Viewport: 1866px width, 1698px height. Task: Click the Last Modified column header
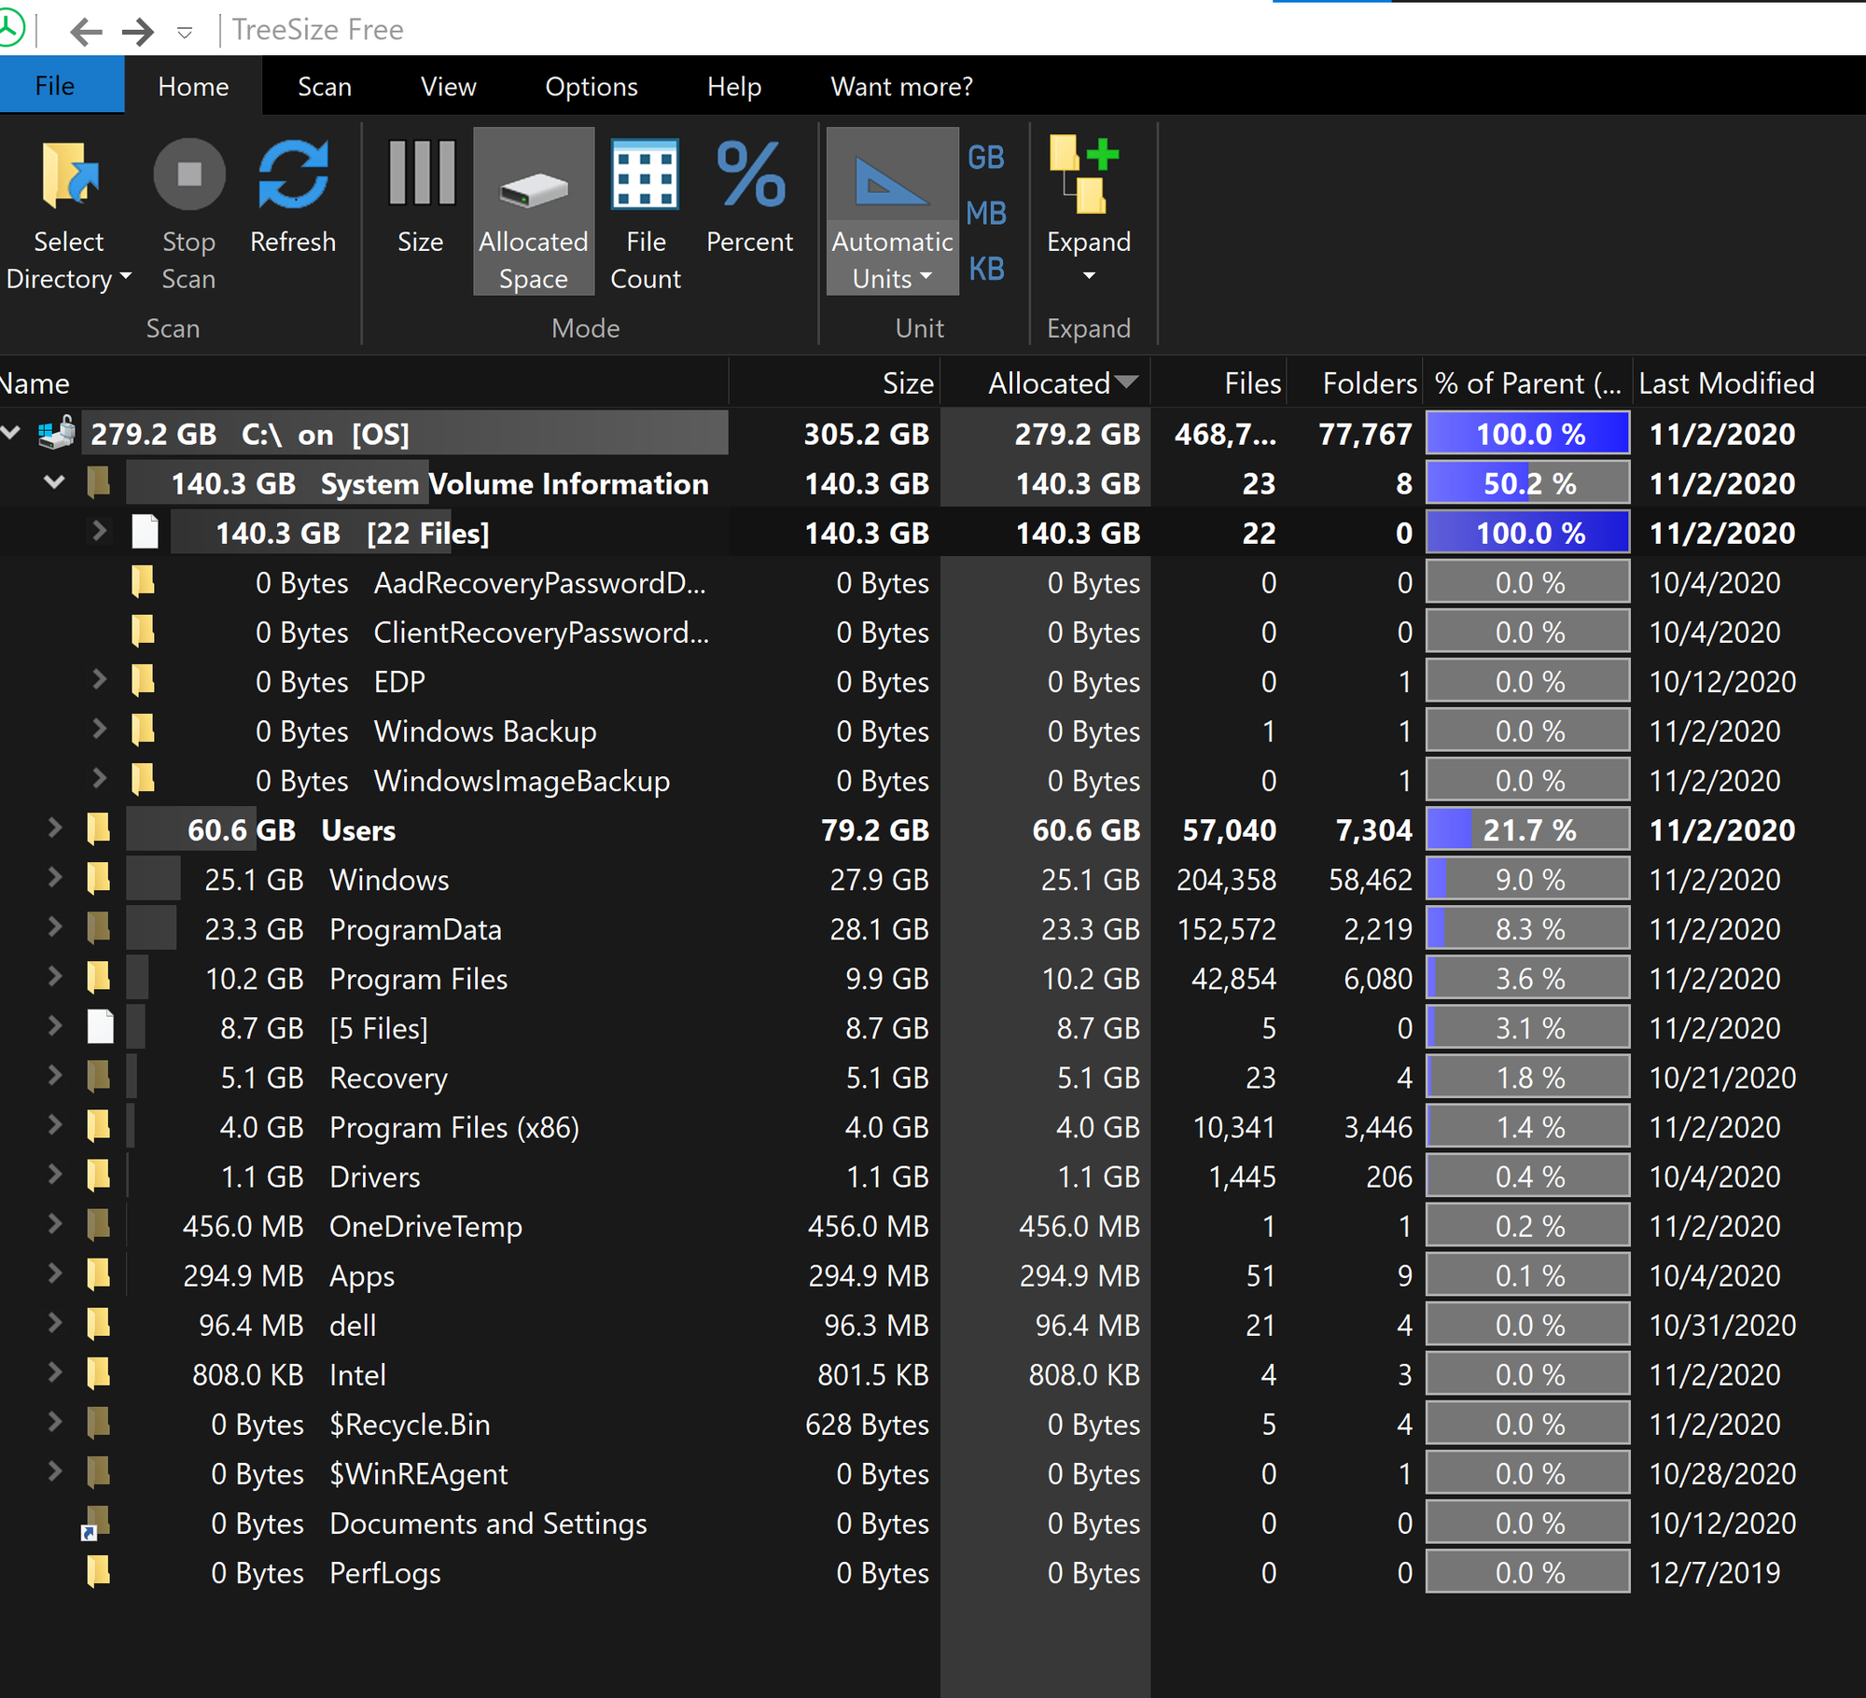[x=1725, y=383]
